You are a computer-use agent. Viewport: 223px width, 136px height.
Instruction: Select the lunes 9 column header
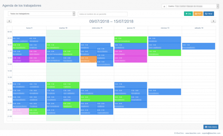coord(29,28)
